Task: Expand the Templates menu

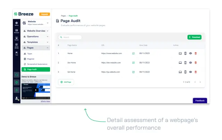Action: [36, 42]
